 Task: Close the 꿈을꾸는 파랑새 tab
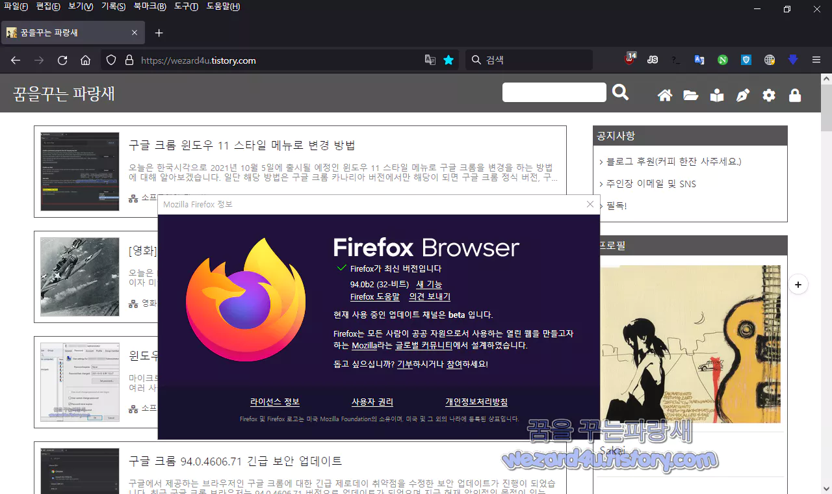click(x=135, y=32)
